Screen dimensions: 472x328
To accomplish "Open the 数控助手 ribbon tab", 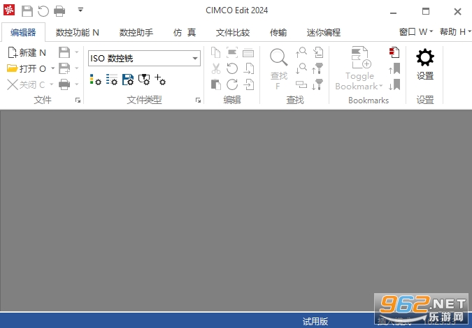I will (x=136, y=32).
